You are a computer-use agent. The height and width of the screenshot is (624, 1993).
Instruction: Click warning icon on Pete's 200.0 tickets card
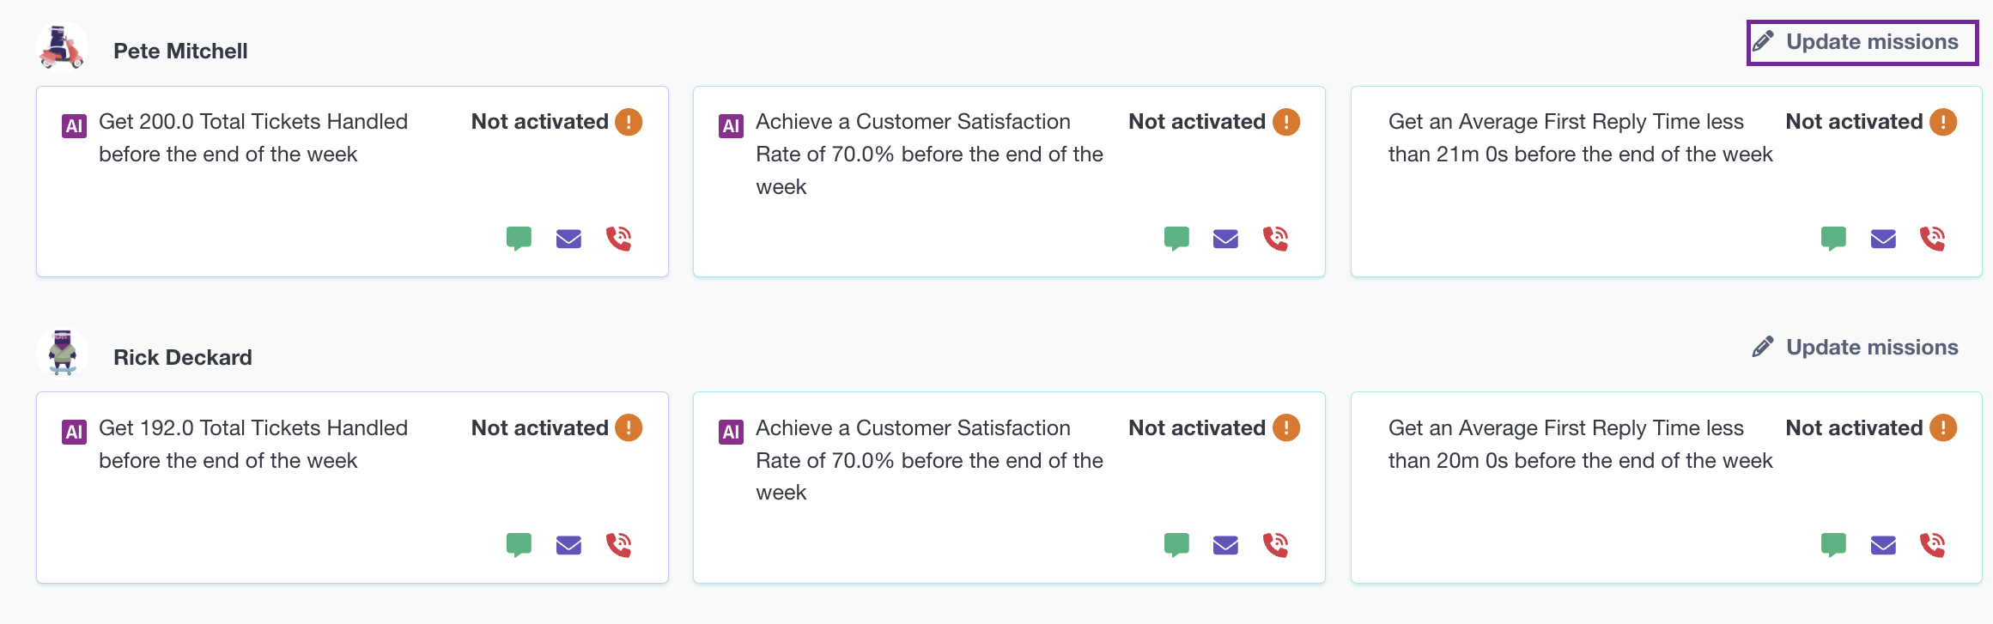click(x=629, y=122)
